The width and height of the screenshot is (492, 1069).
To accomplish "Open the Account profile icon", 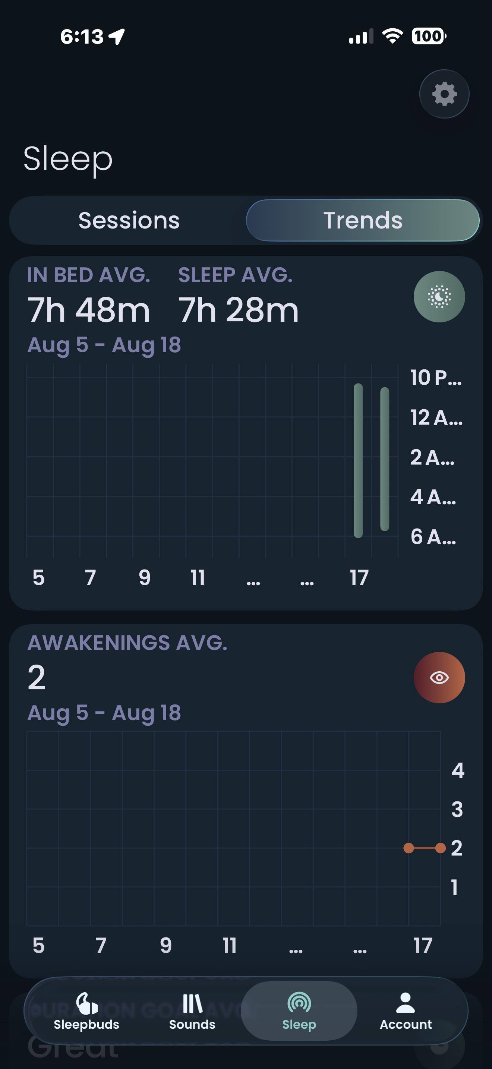I will coord(406,1003).
